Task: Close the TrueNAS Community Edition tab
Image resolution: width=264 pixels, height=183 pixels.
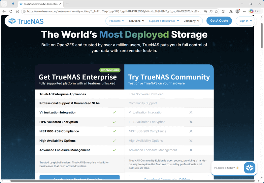Action: (x=60, y=4)
